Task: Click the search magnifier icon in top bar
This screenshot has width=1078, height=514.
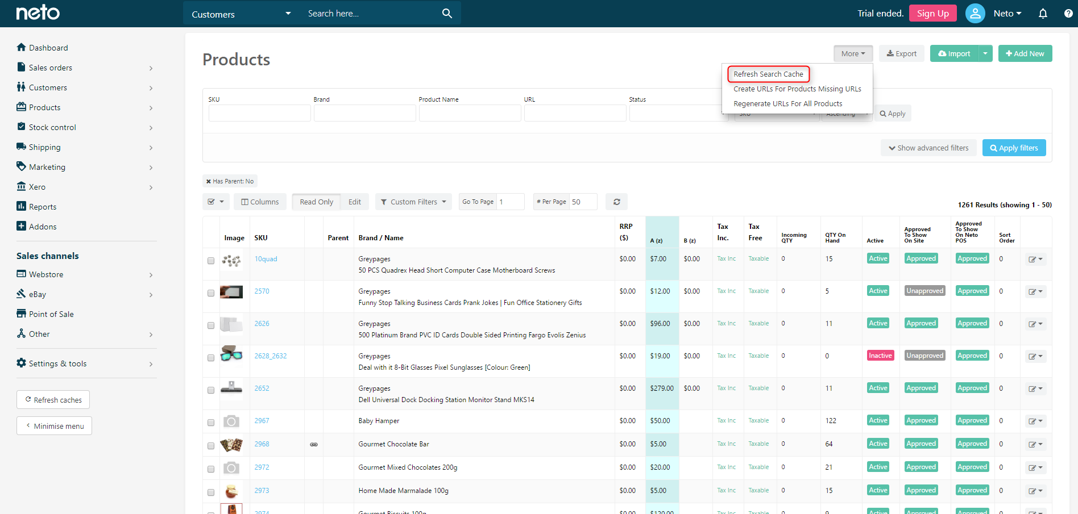Action: [x=447, y=14]
